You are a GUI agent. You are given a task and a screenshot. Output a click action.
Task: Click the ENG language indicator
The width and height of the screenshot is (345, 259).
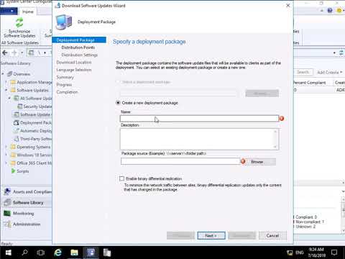300,253
